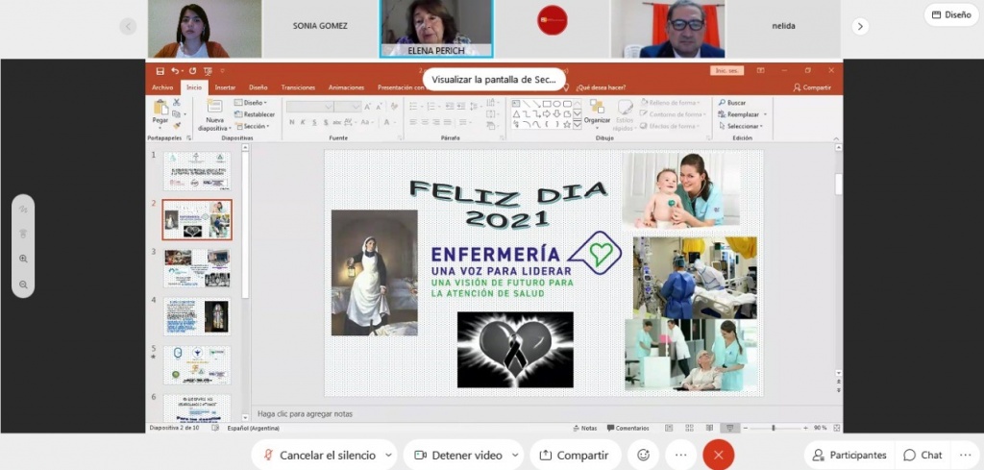Toggle mute with Cancelar el silencio

321,455
